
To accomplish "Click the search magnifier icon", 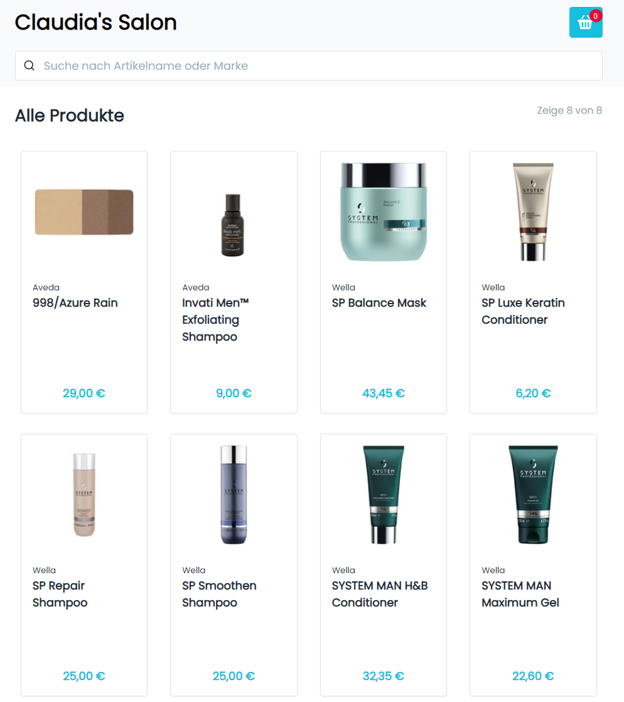I will pyautogui.click(x=30, y=66).
